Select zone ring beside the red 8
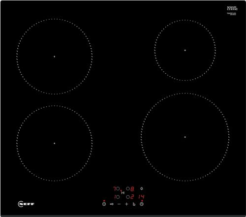The height and width of the screenshot is (217, 246). (x=128, y=188)
